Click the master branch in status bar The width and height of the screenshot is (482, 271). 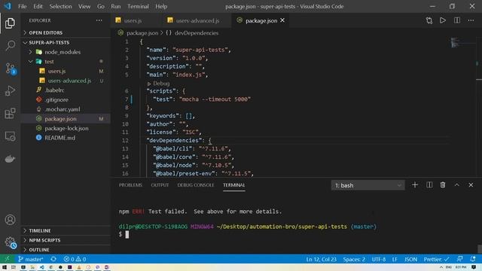coord(30,259)
